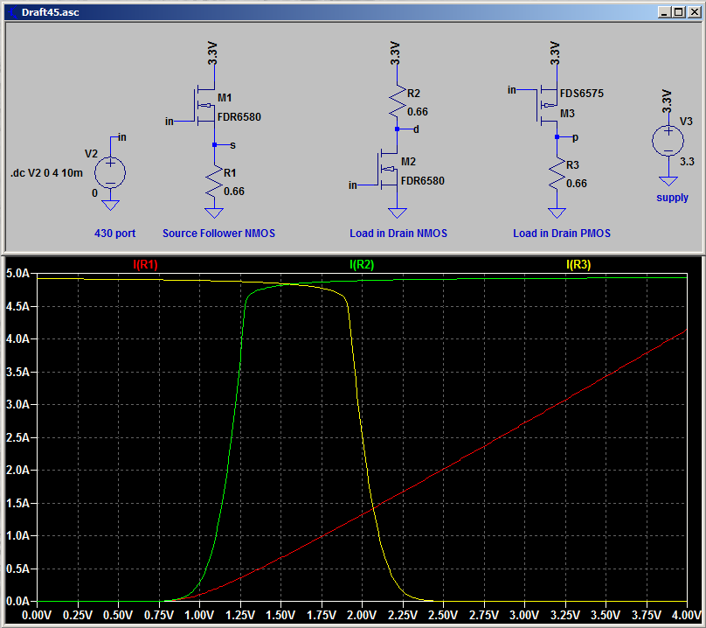Image resolution: width=706 pixels, height=628 pixels.
Task: Click the 'd' net label below R2
Action: pos(416,129)
